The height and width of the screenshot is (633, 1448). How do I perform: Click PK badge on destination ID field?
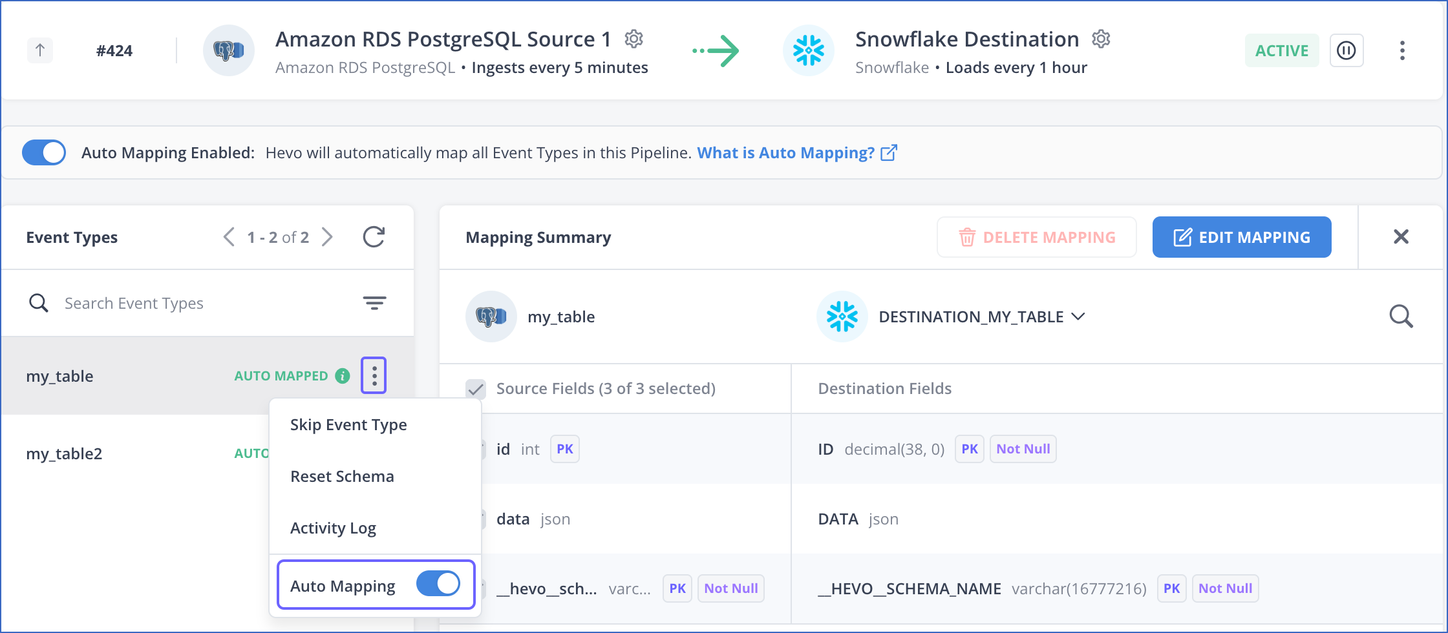pos(970,449)
